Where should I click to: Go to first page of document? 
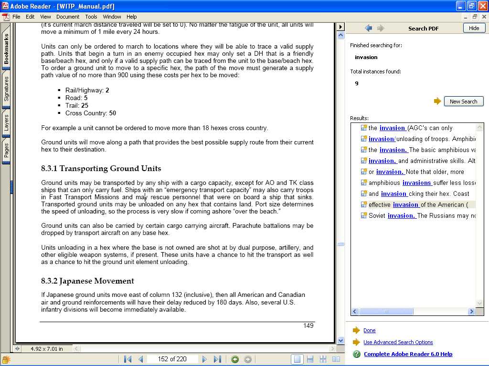tap(128, 359)
